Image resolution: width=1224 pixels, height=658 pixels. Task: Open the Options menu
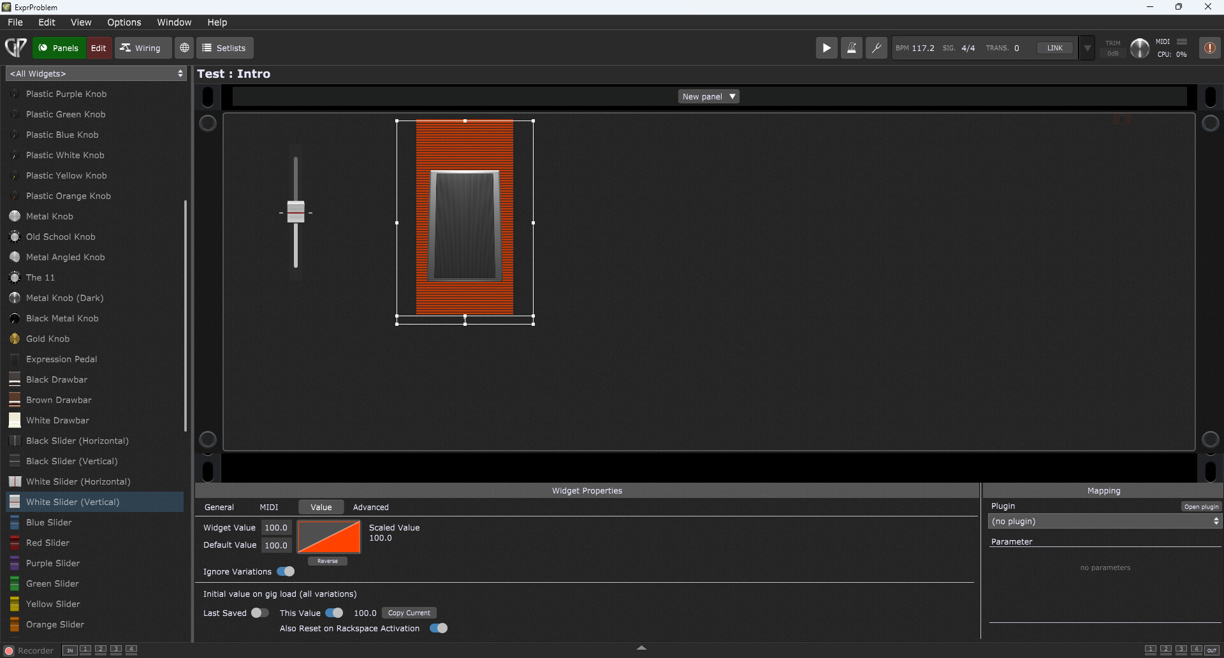[124, 22]
